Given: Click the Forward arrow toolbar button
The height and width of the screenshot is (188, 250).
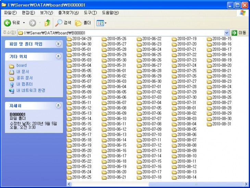Looking at the screenshot, I should [x=33, y=23].
